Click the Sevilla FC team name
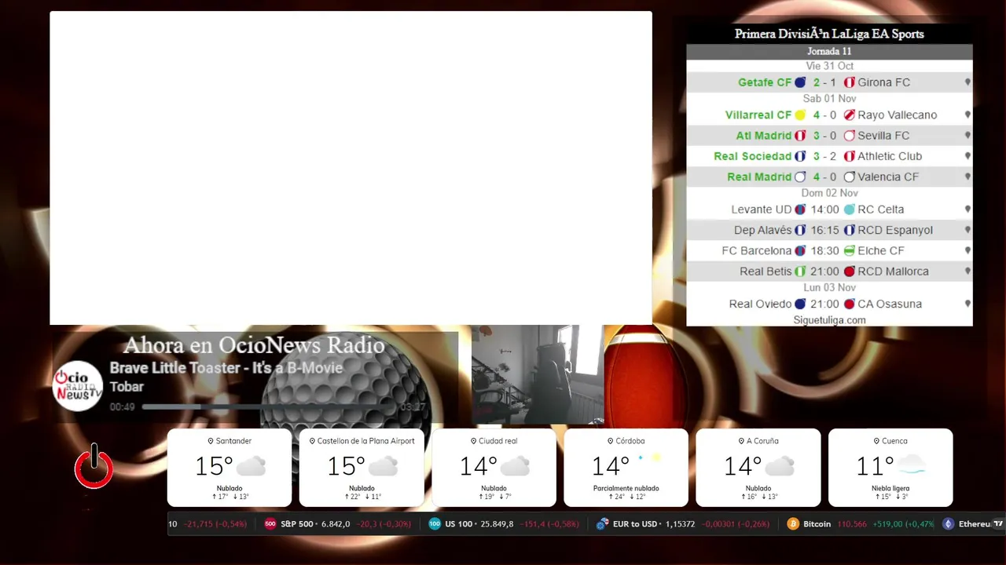The height and width of the screenshot is (565, 1006). 883,136
